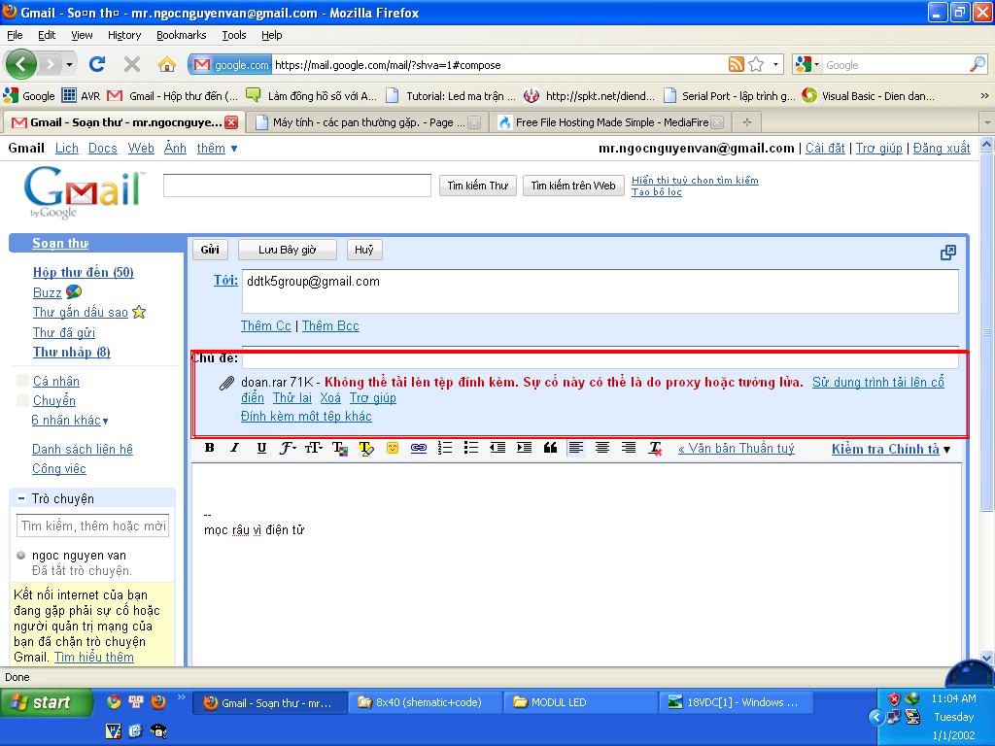Expand the 'thêm' menu in Gmail top bar
Screen dimensions: 995x746
tap(217, 149)
